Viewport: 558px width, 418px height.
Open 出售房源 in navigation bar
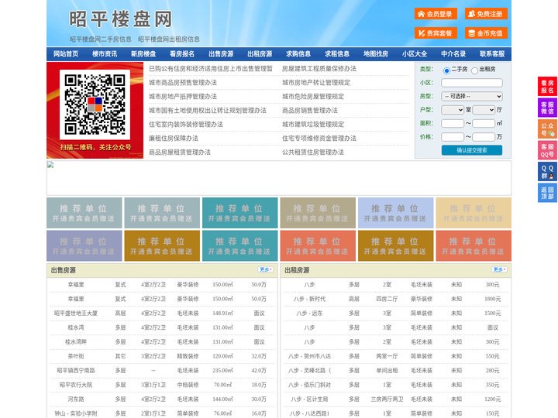tap(221, 54)
